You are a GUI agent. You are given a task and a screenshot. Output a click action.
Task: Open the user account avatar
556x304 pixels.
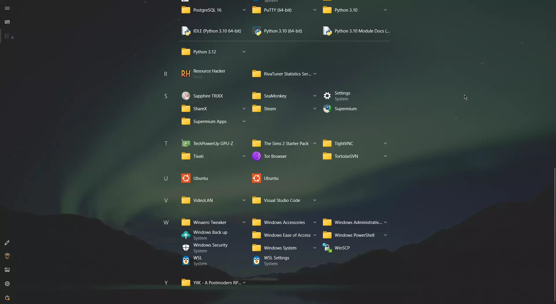click(x=7, y=256)
